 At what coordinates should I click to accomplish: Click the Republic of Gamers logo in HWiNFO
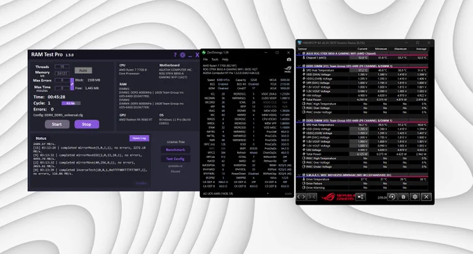coord(337,197)
